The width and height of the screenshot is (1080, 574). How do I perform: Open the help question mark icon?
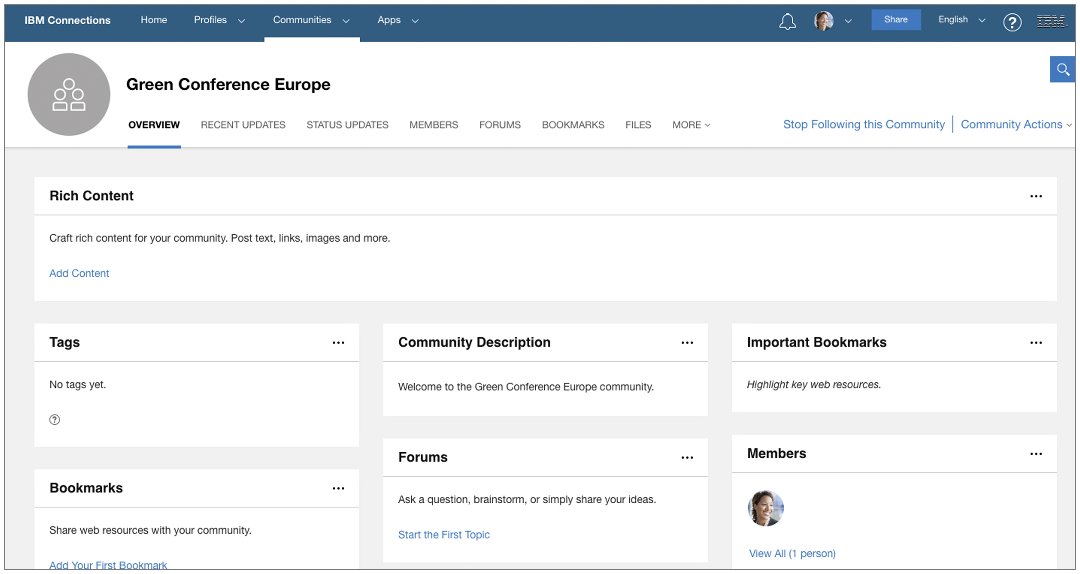tap(1012, 22)
